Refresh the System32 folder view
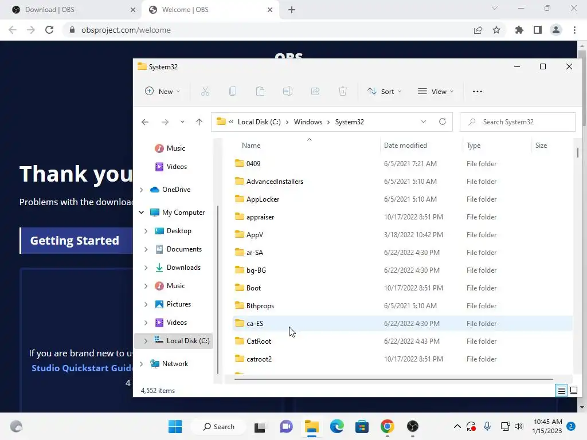 [x=443, y=121]
